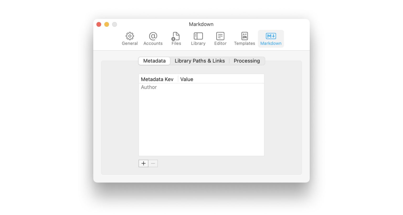This screenshot has height=215, width=403.
Task: Click the Metadata Key column header
Action: coord(157,79)
